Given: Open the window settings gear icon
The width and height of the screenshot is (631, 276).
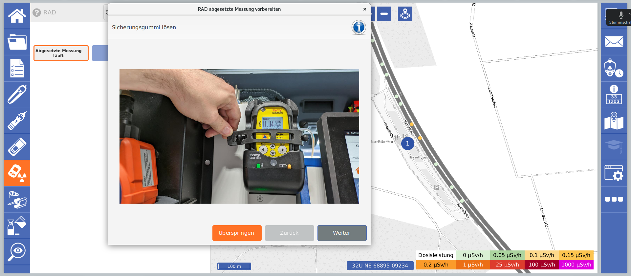Looking at the screenshot, I should pos(614,173).
